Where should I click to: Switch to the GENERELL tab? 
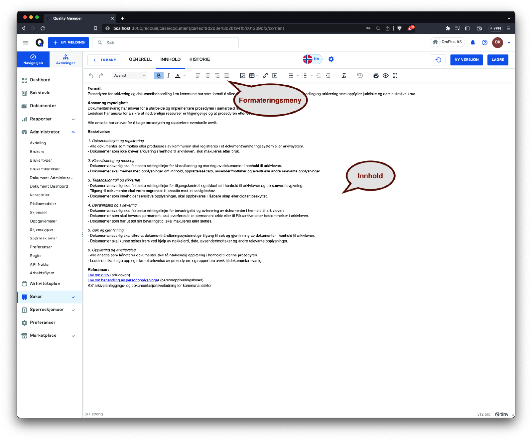140,59
